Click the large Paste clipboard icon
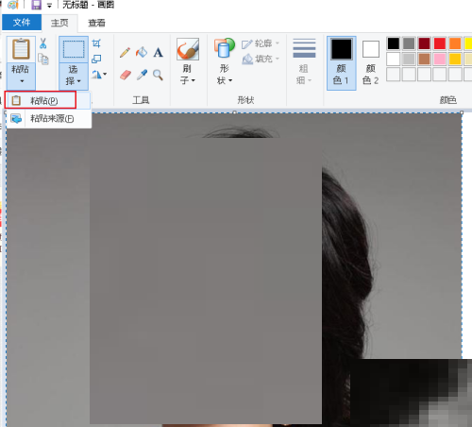 21,49
